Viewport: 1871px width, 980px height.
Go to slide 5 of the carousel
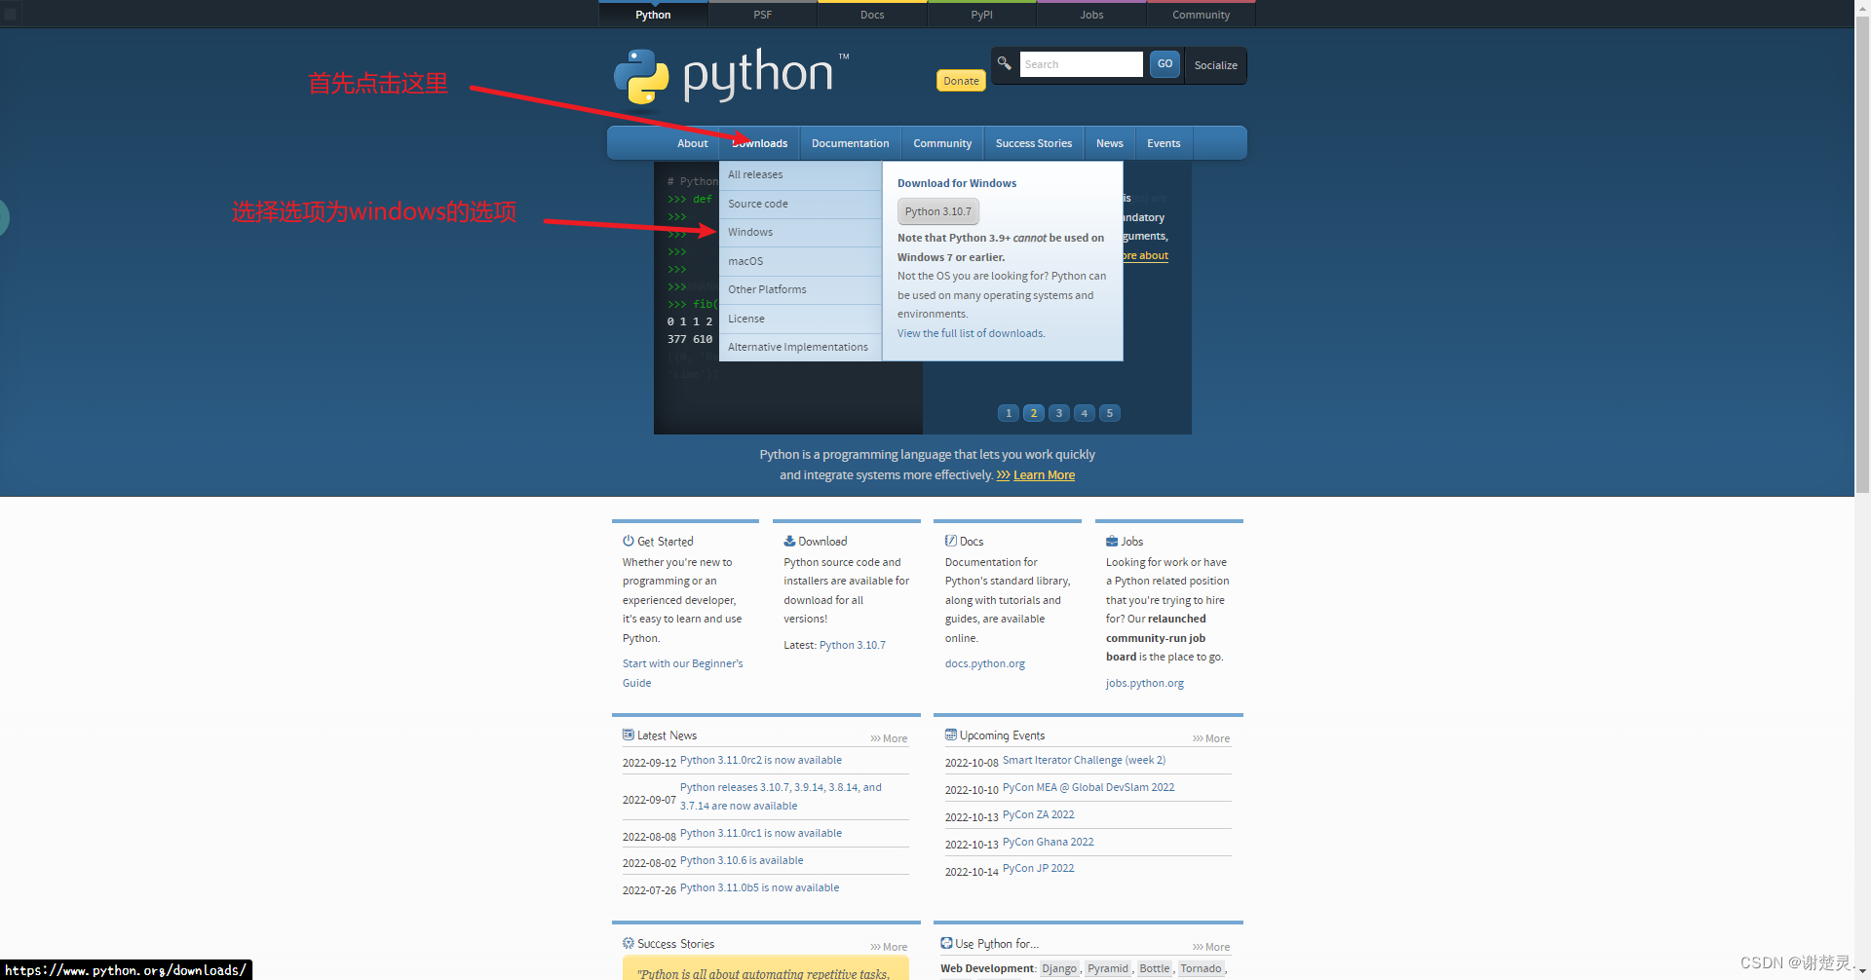[1110, 413]
